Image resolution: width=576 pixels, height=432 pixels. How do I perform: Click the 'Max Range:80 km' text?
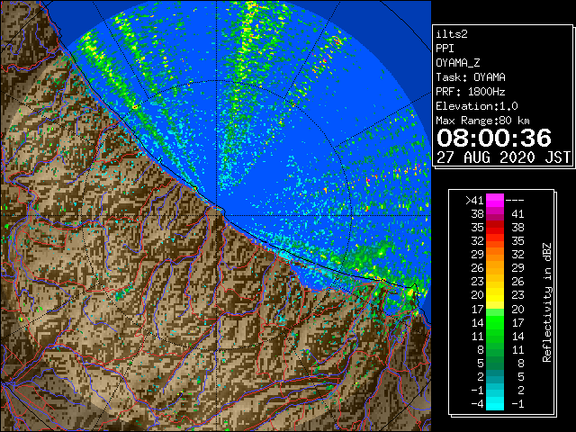tap(483, 121)
